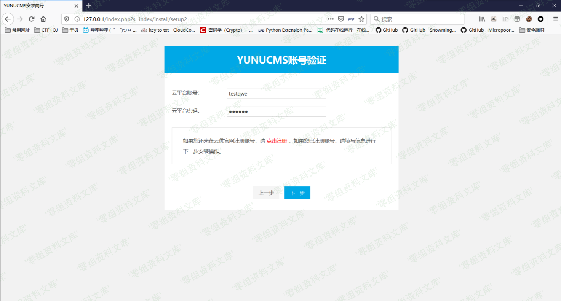Screen dimensions: 561x301
Task: Bookmark this page with the star icon
Action: [x=361, y=19]
